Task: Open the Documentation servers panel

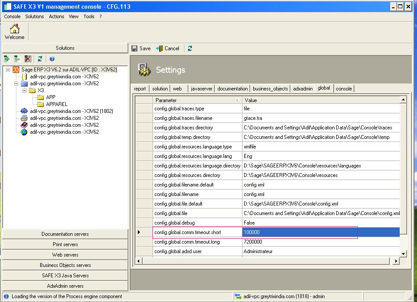Action: pyautogui.click(x=65, y=234)
